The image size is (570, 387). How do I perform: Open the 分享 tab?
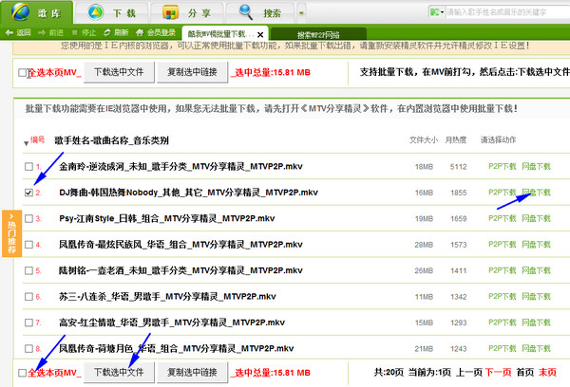click(x=187, y=12)
